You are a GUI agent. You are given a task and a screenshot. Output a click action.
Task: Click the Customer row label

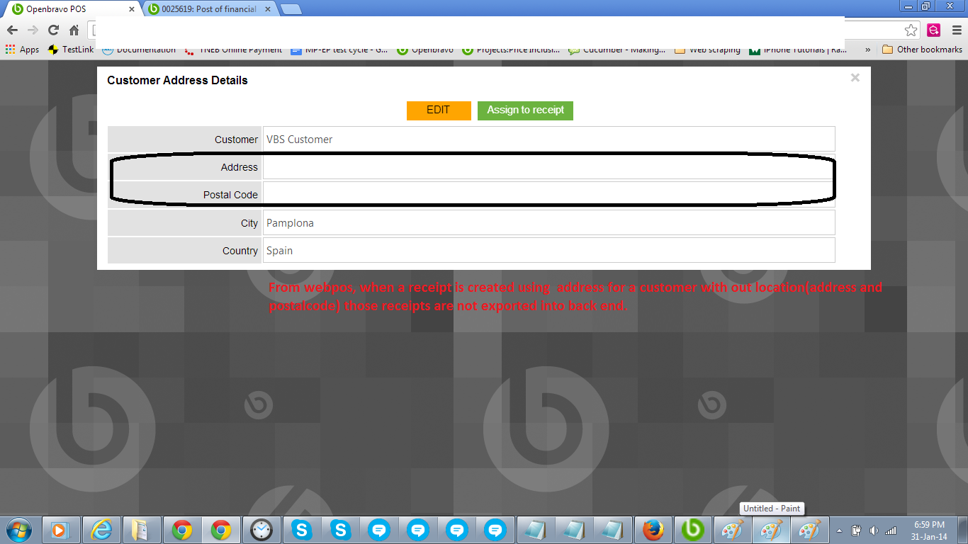tap(236, 140)
